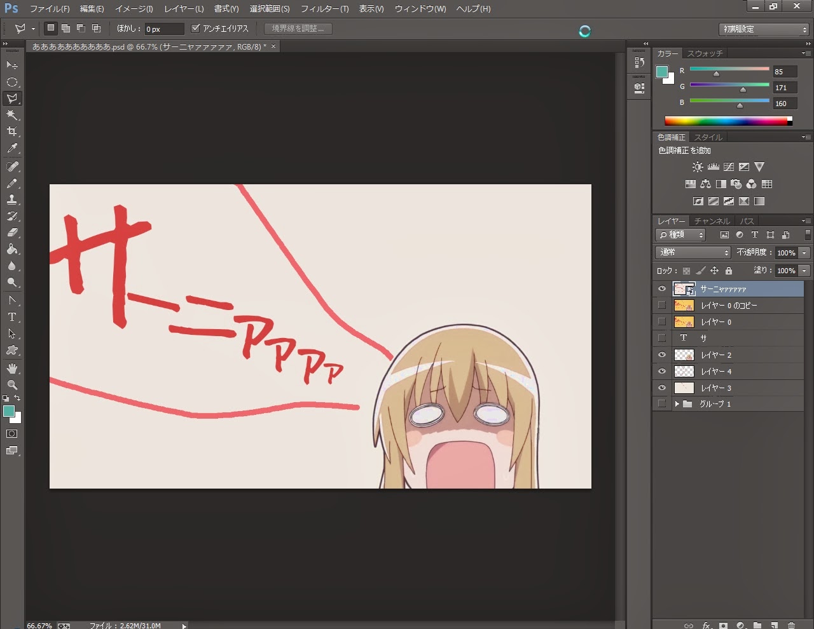Add a Channel Mixer adjustment
The image size is (814, 629).
click(x=752, y=184)
